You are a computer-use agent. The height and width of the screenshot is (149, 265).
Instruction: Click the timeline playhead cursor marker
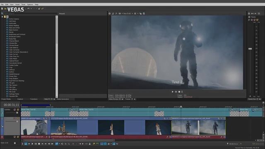point(181,107)
